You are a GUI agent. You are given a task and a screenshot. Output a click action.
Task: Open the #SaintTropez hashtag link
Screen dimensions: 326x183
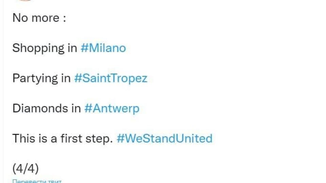(x=111, y=78)
